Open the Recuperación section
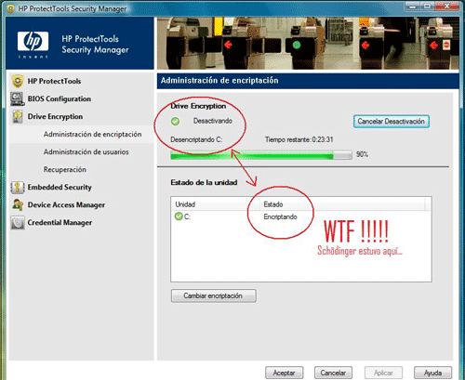The image size is (465, 380). coord(65,169)
